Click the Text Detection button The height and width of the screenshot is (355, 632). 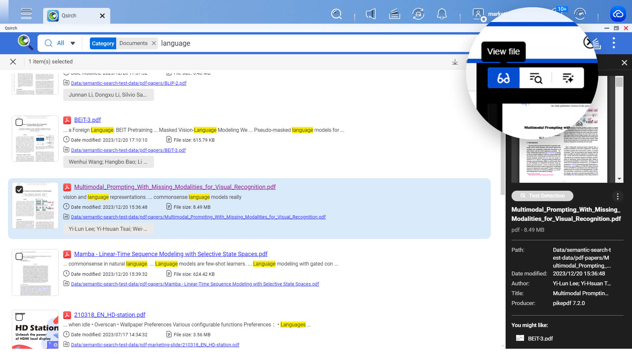click(x=542, y=196)
